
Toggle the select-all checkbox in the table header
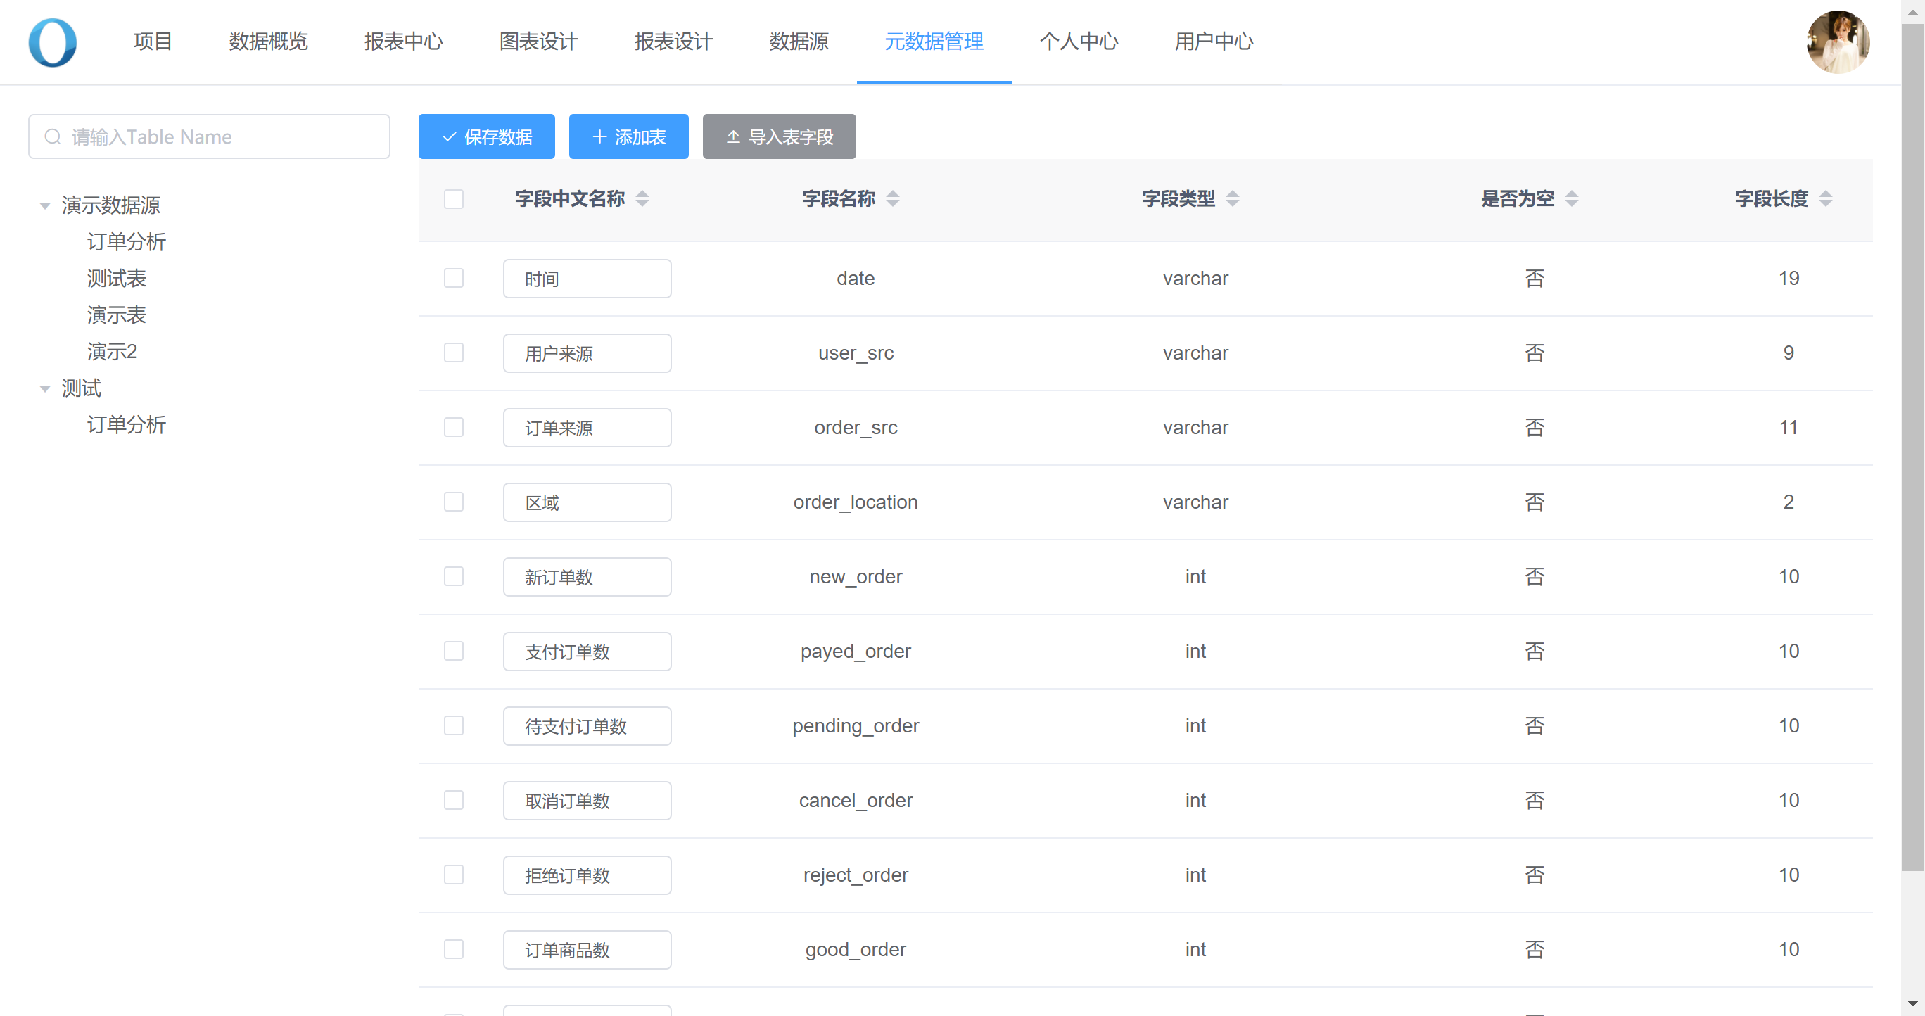pyautogui.click(x=454, y=198)
